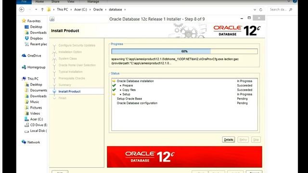This screenshot has height=173, width=308.
Task: Click the Videos folder icon
Action: tap(27, 113)
